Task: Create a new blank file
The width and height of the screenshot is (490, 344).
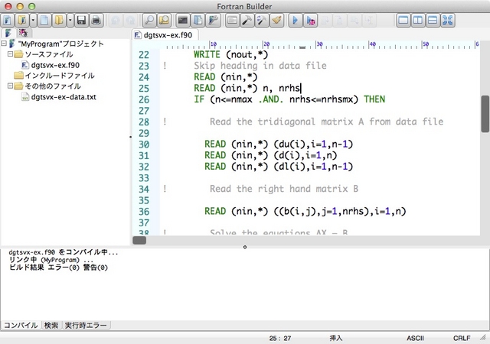Action: point(44,21)
